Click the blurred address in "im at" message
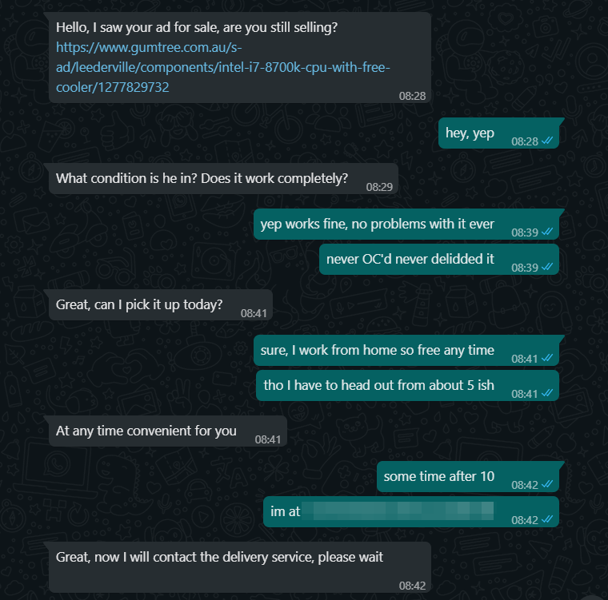 pyautogui.click(x=399, y=511)
